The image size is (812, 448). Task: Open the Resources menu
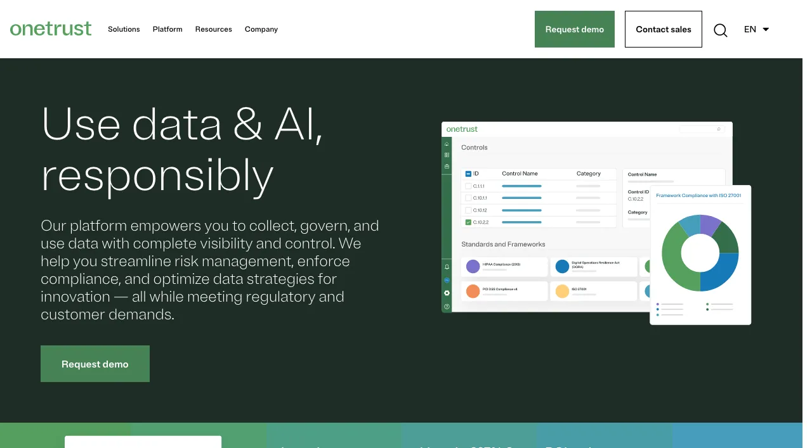214,29
